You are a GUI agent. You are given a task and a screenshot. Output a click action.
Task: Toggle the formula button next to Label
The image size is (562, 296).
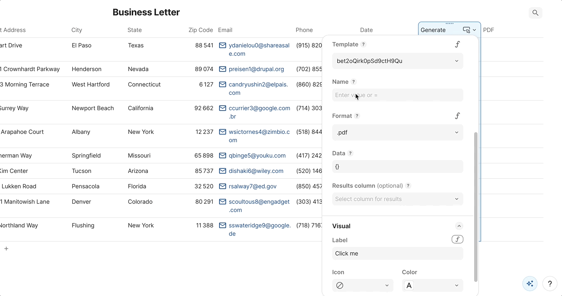tap(457, 239)
